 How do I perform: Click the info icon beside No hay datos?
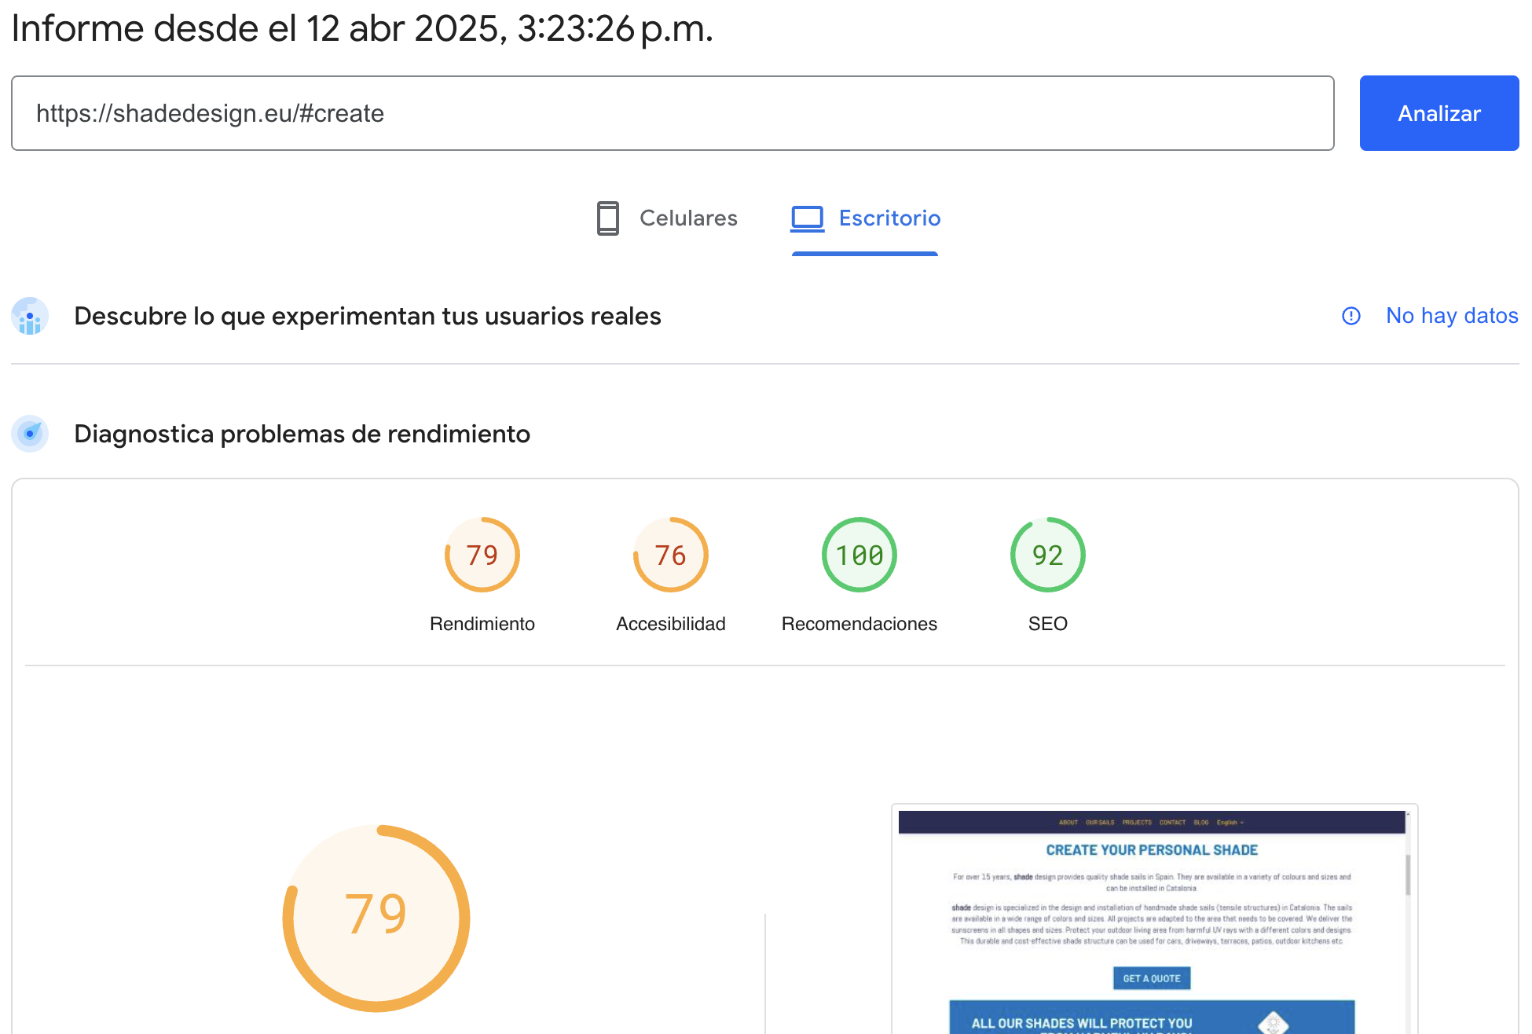click(1351, 316)
